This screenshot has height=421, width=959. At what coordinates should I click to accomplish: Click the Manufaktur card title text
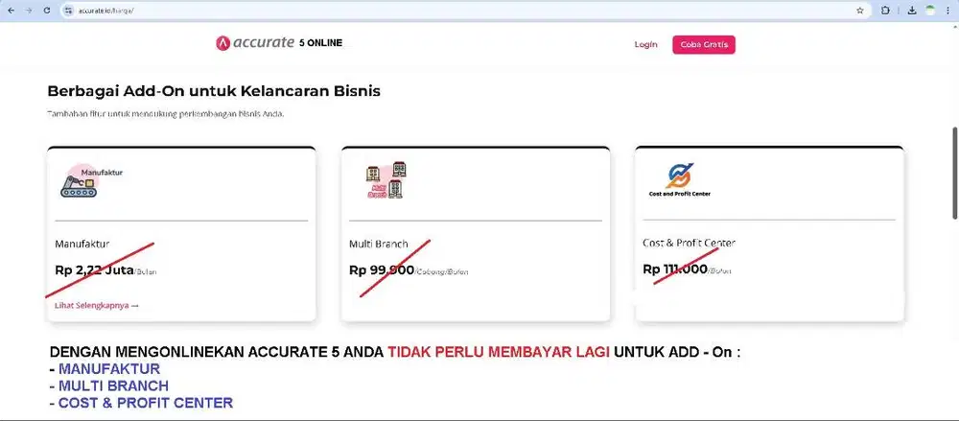[82, 244]
